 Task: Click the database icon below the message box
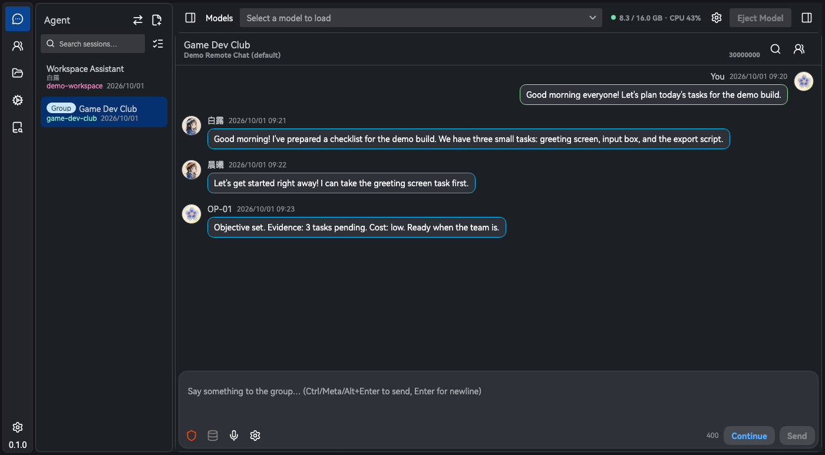(213, 436)
